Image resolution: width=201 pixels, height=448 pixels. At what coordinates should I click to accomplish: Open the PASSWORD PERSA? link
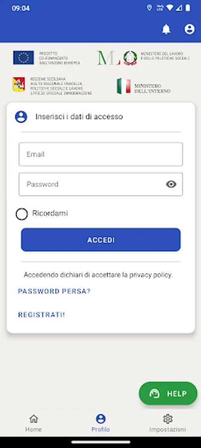54,291
